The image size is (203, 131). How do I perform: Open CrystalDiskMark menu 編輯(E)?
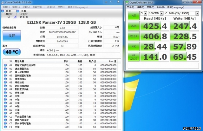141,7
